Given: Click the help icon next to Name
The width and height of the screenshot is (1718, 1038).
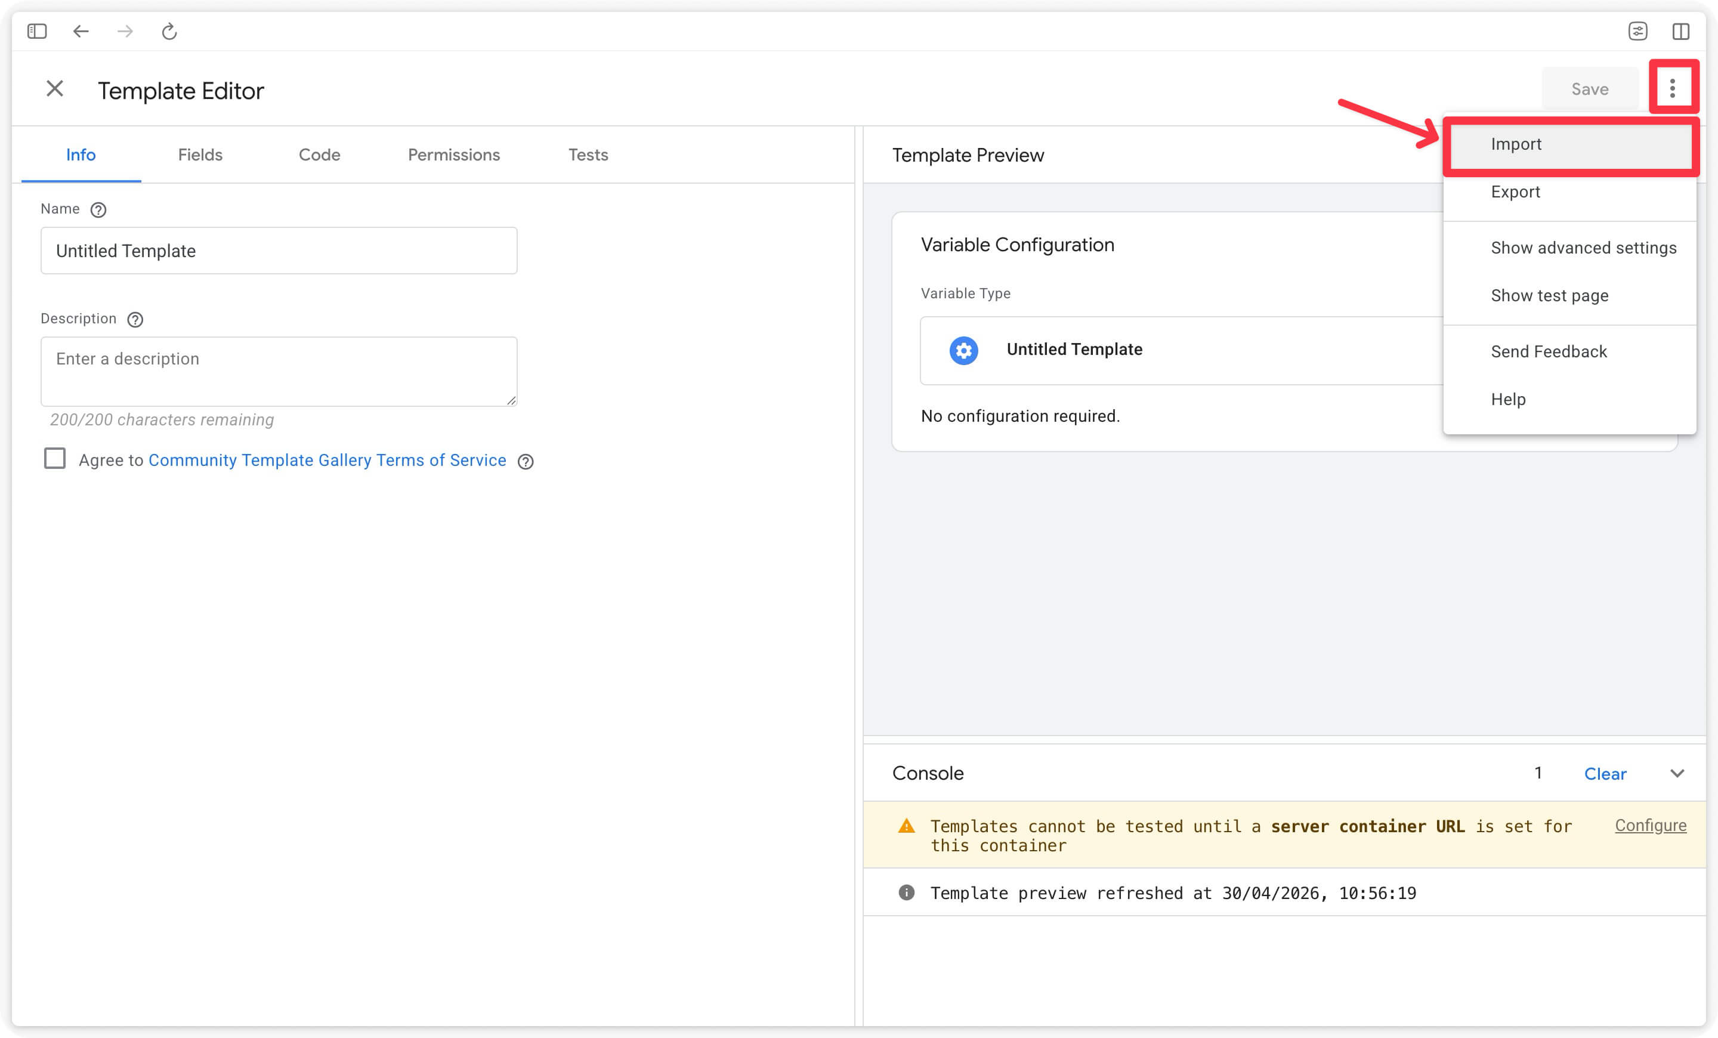Looking at the screenshot, I should (x=98, y=210).
